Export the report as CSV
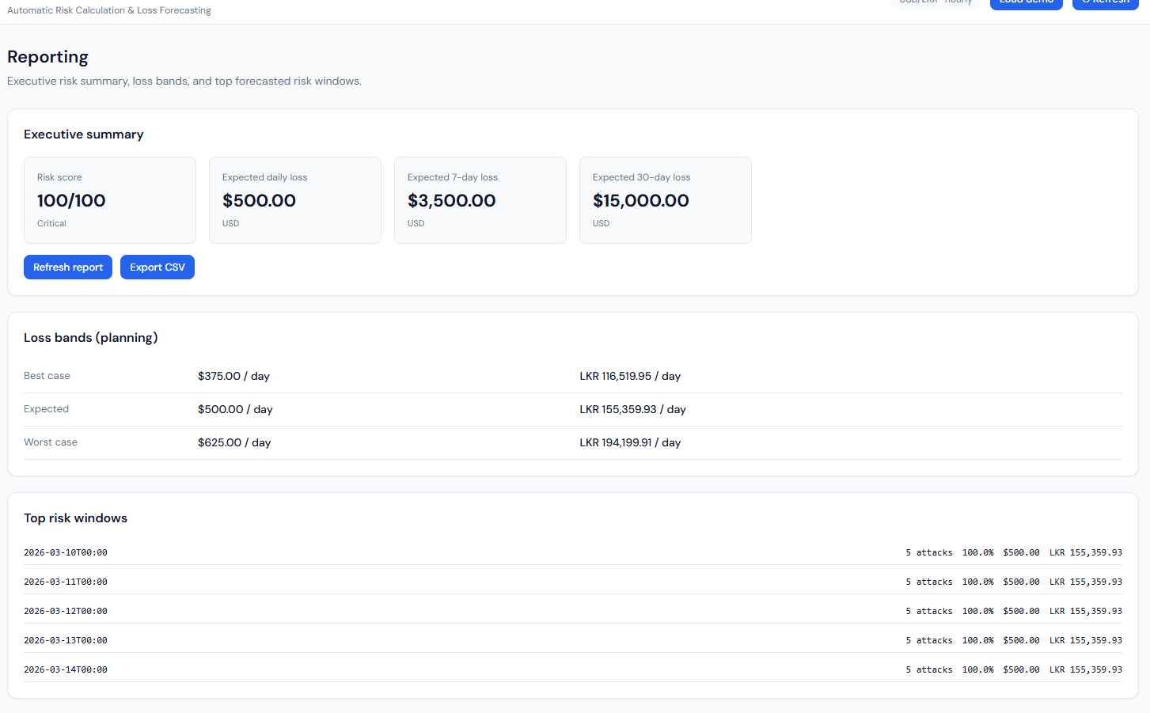The height and width of the screenshot is (713, 1150). (x=157, y=267)
